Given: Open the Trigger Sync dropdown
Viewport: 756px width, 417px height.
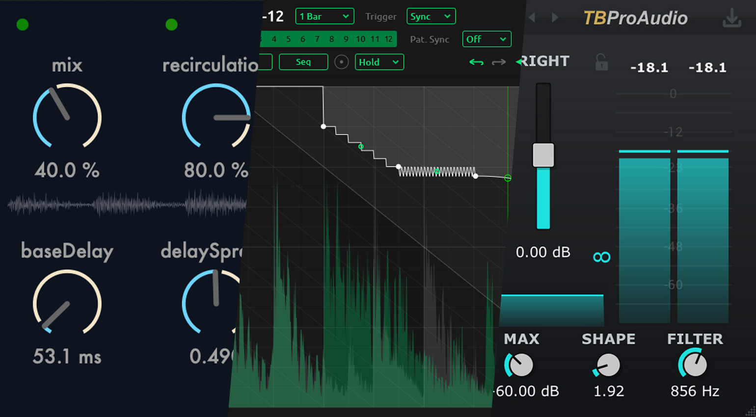Looking at the screenshot, I should click(431, 16).
